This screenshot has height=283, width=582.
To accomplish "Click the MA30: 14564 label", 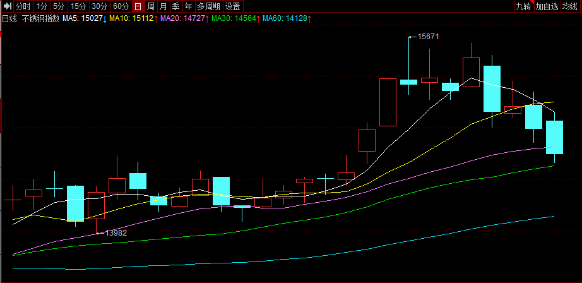I will click(234, 18).
